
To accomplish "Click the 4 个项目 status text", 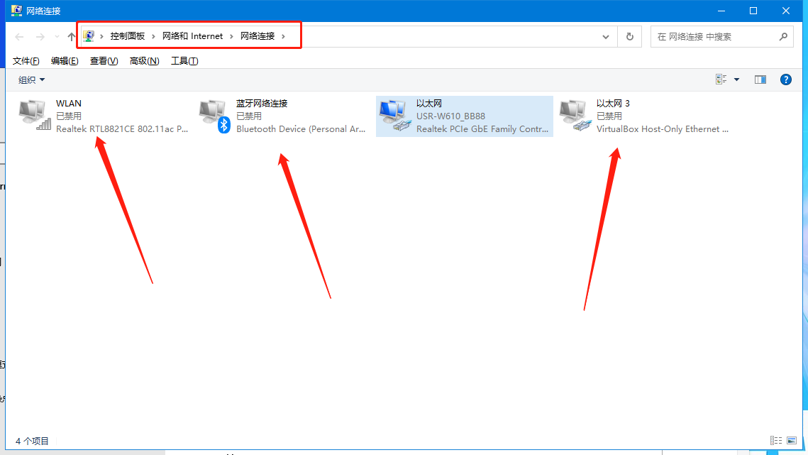I will pos(32,441).
